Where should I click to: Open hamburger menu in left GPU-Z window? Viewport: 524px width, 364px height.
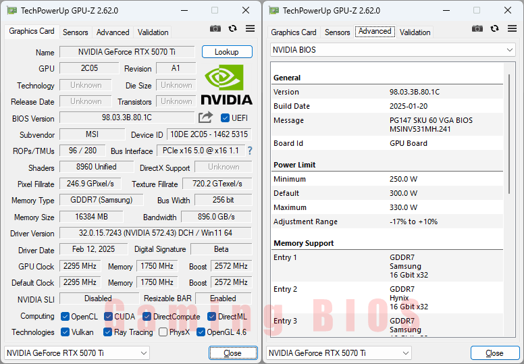click(250, 29)
